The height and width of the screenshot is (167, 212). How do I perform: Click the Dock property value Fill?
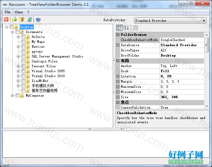pyautogui.click(x=165, y=71)
